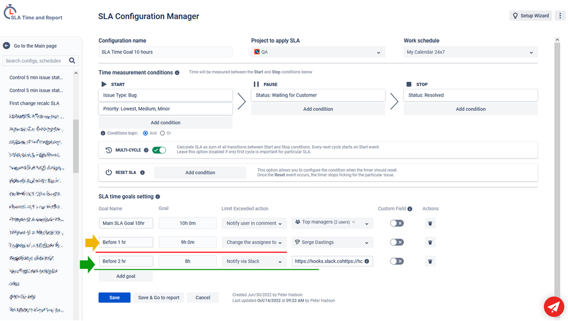This screenshot has height=321, width=568.
Task: Click Status: Resolved condition
Action: pos(471,95)
